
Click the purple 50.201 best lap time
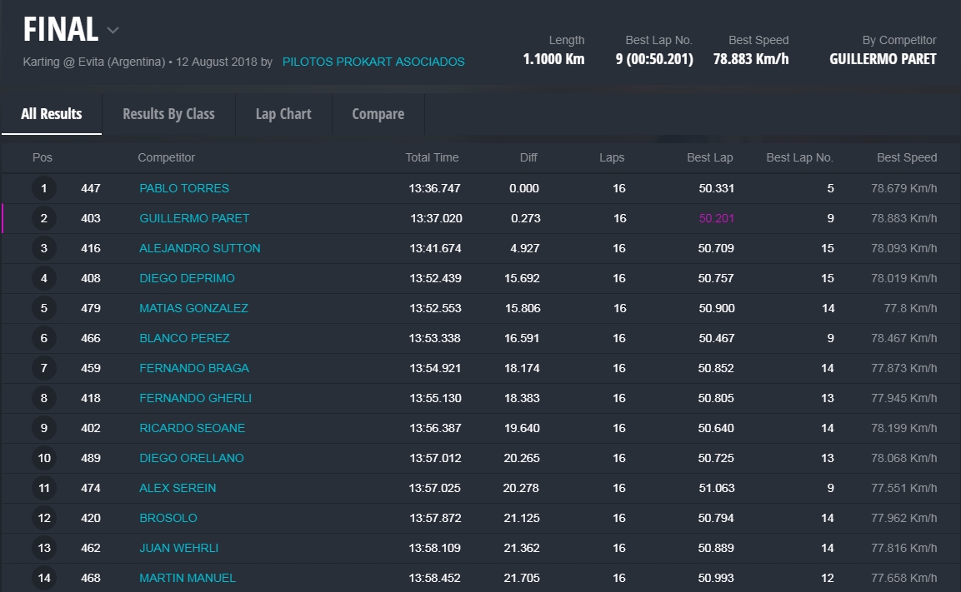[x=716, y=218]
